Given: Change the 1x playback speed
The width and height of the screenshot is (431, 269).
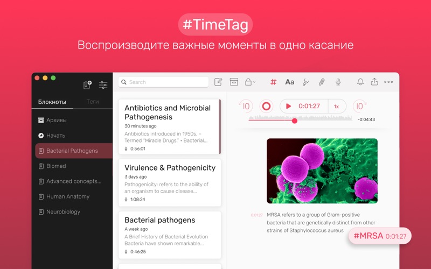Looking at the screenshot, I should pos(337,106).
